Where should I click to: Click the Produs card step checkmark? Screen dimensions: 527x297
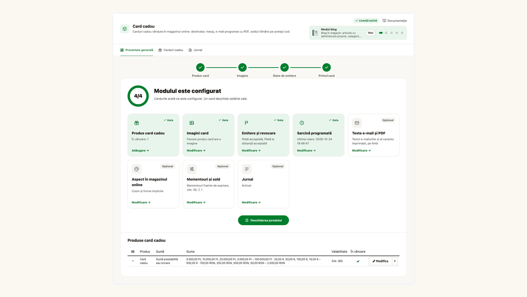click(x=200, y=67)
